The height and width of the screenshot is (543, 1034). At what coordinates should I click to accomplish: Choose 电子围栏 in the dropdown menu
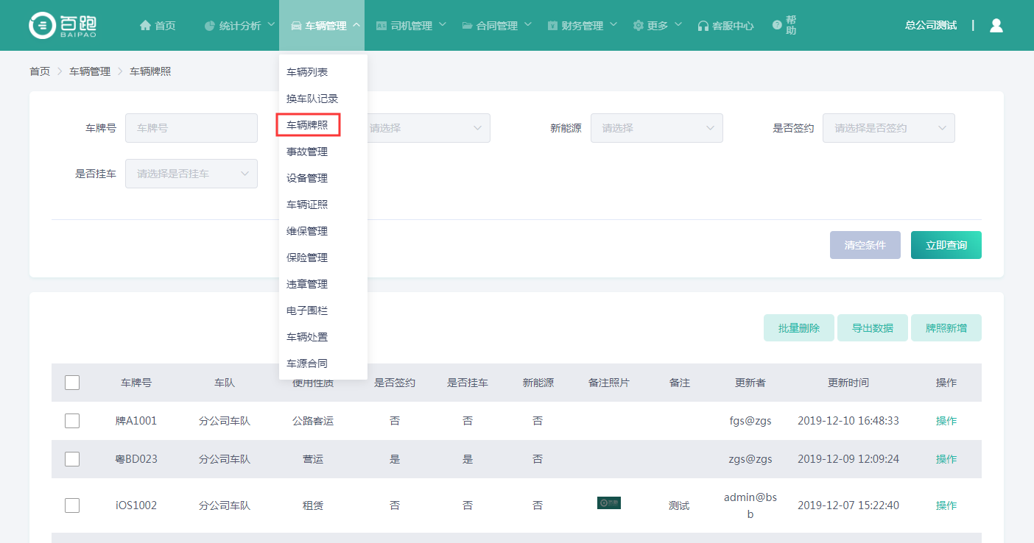click(x=307, y=310)
